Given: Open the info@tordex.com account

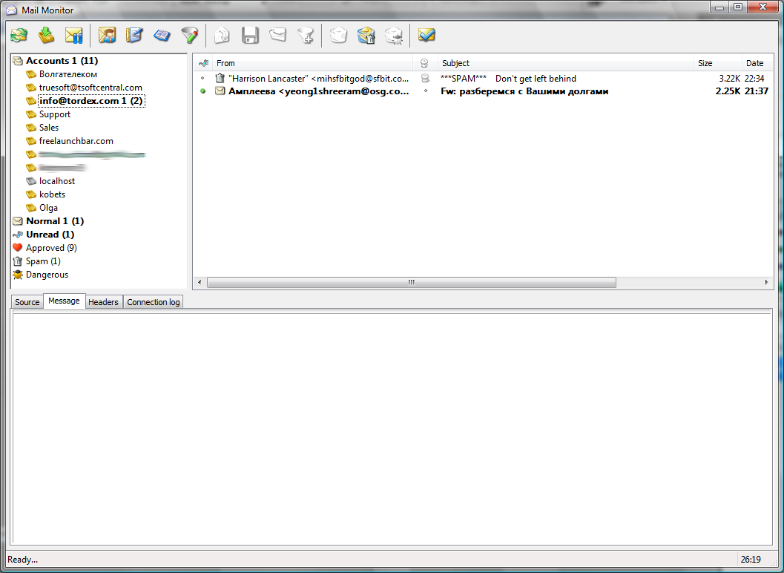Looking at the screenshot, I should point(90,101).
